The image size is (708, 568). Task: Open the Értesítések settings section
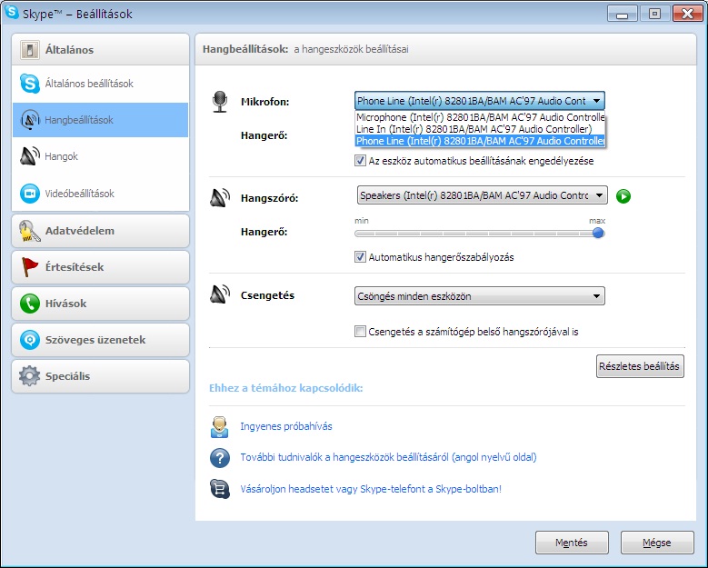(x=100, y=267)
